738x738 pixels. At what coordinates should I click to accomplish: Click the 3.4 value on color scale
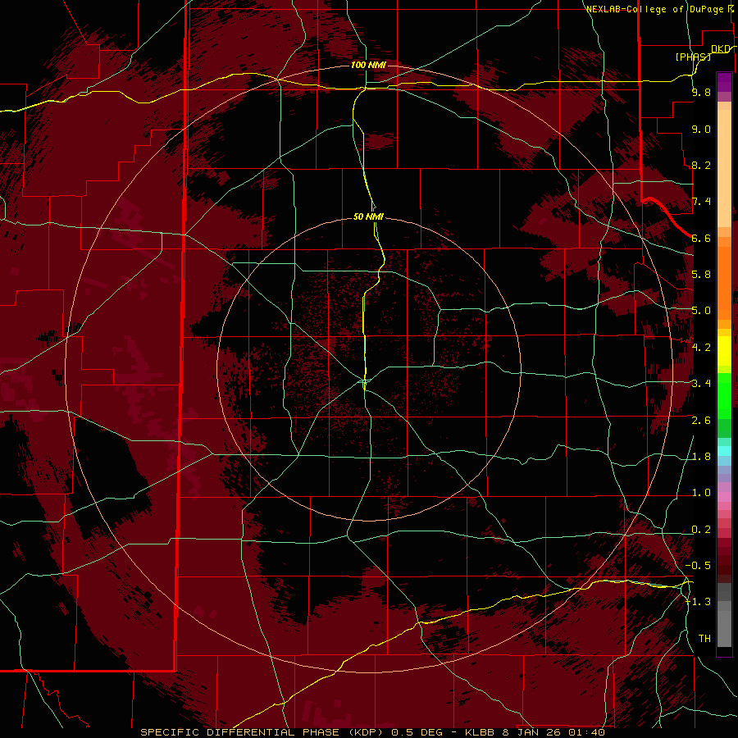click(701, 383)
